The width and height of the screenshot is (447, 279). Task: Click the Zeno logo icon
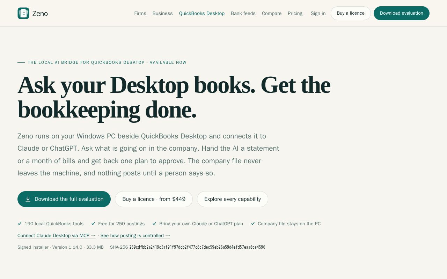click(23, 13)
